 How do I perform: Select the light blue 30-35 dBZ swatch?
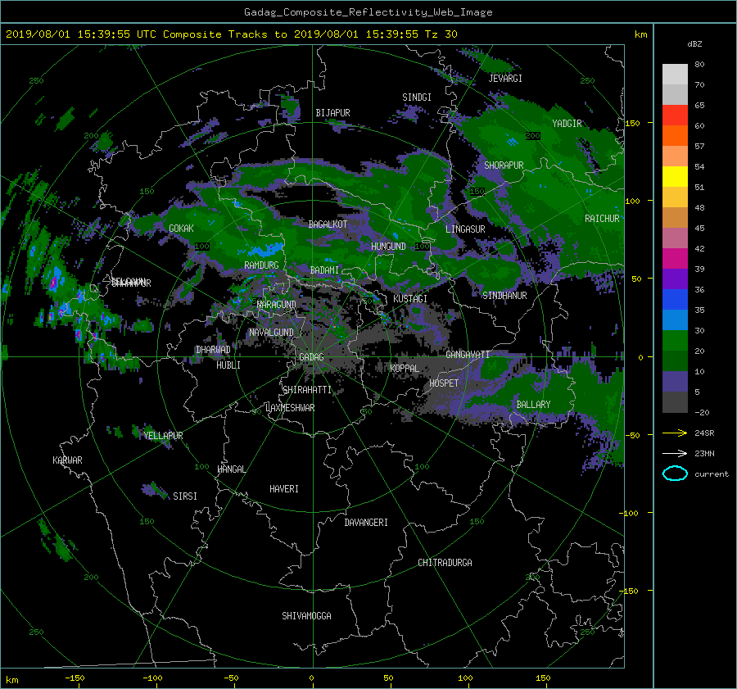675,320
